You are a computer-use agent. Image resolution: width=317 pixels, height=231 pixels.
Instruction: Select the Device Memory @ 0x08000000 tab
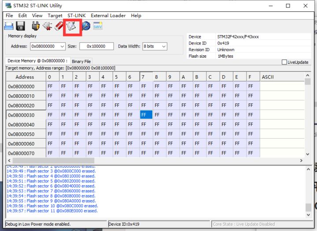[37, 61]
